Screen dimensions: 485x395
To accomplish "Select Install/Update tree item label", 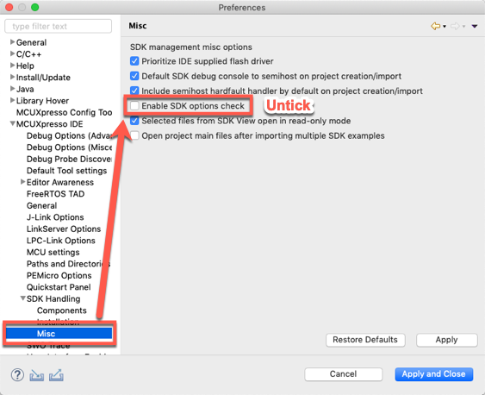I will (x=43, y=78).
